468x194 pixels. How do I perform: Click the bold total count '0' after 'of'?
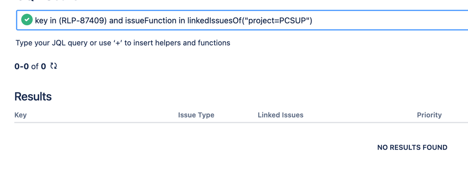43,66
